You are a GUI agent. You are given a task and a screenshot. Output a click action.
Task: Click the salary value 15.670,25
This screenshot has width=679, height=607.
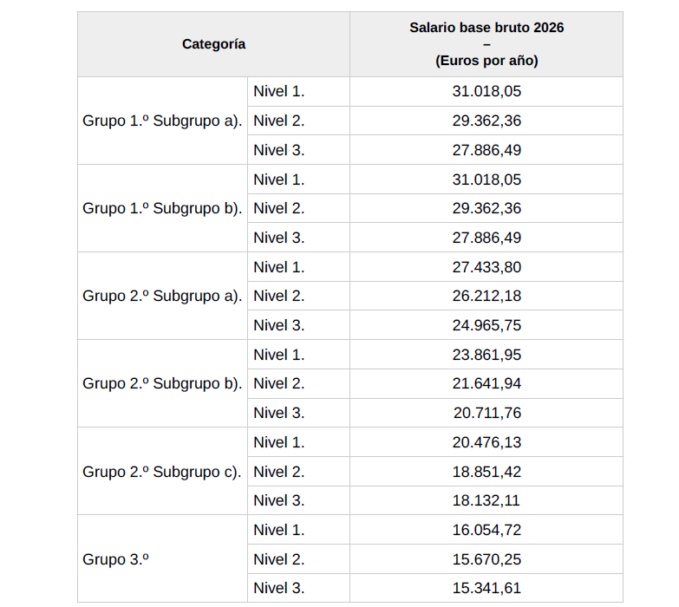(x=486, y=559)
